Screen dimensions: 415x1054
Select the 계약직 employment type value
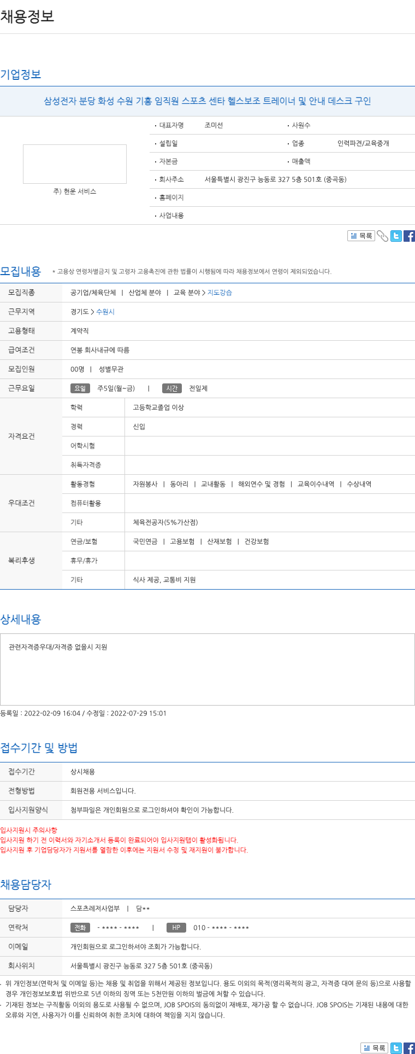(80, 331)
